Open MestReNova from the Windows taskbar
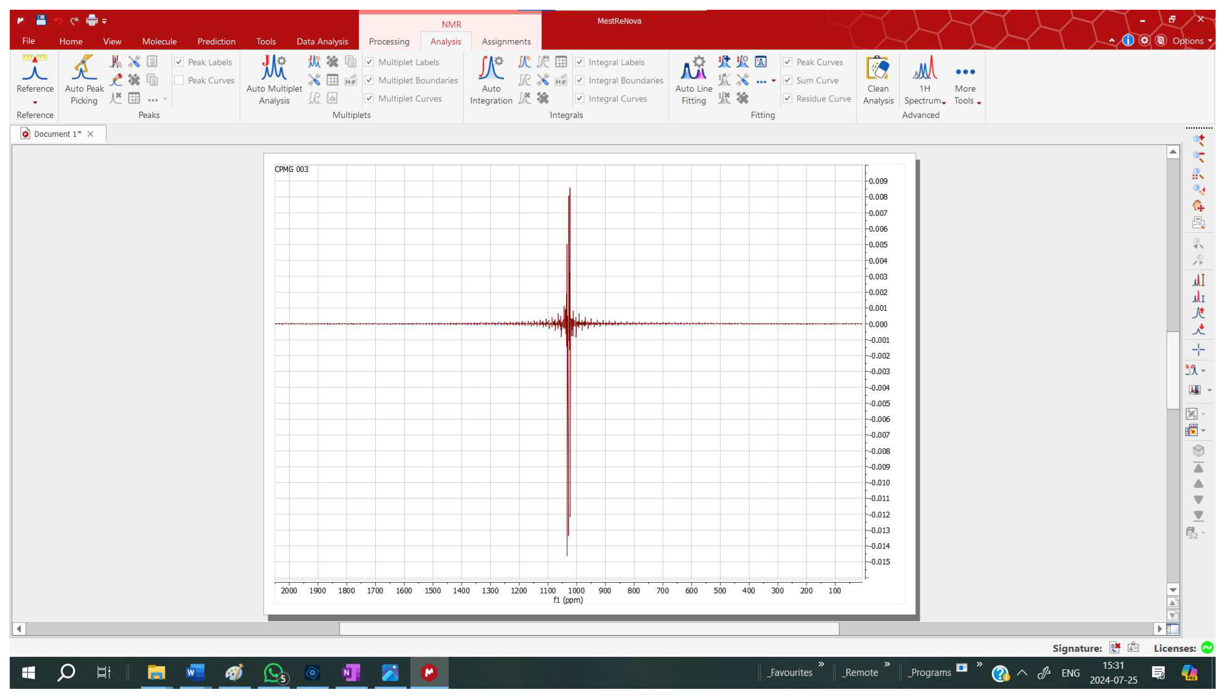 (x=429, y=672)
